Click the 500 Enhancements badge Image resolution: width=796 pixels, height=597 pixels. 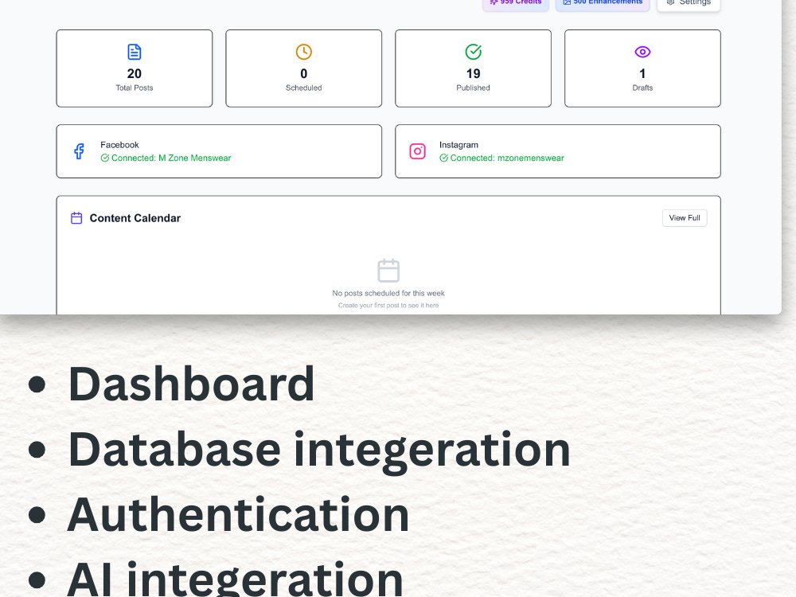coord(603,2)
